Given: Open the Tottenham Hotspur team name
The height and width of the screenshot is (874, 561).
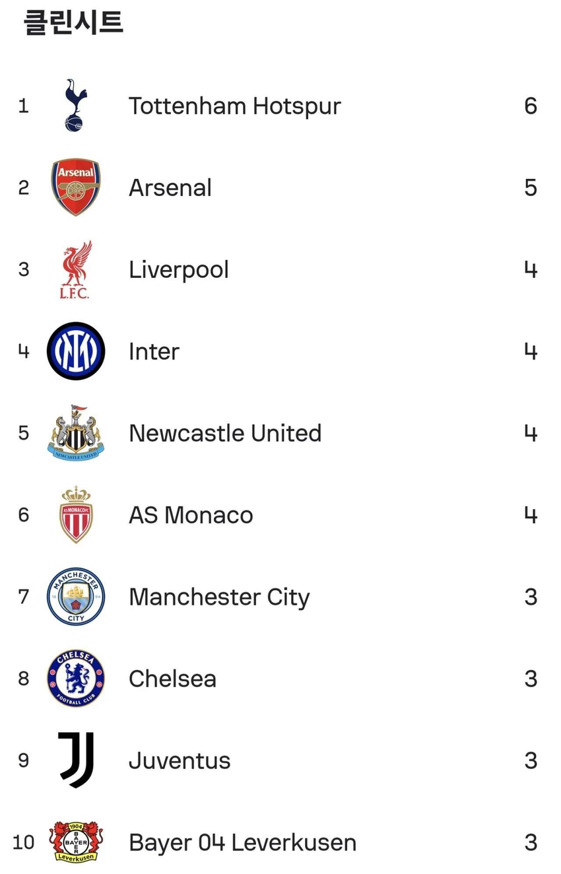Looking at the screenshot, I should (234, 106).
